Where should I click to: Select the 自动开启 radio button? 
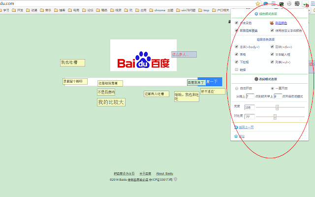point(237,88)
